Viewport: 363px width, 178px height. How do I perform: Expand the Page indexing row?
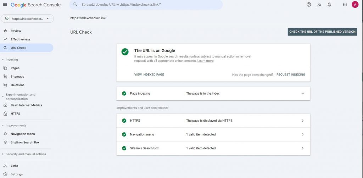pos(302,94)
